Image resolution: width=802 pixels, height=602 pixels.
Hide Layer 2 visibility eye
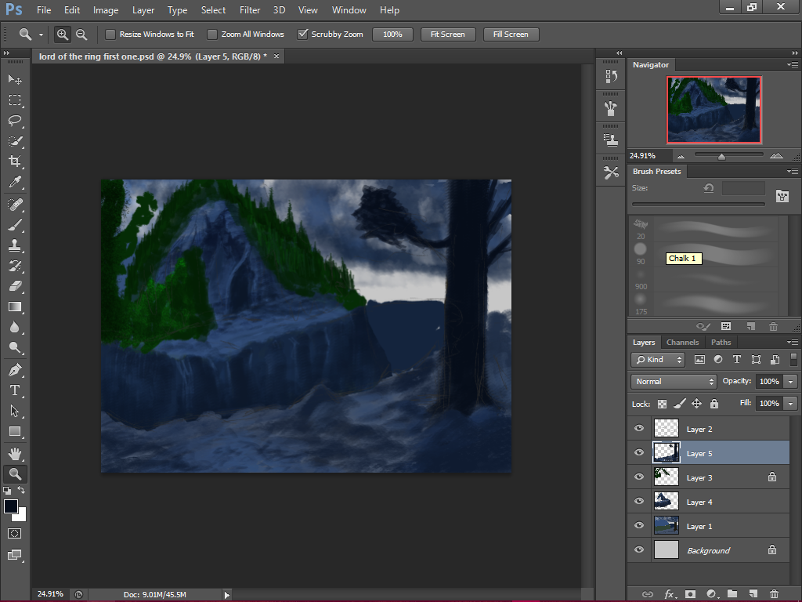639,429
